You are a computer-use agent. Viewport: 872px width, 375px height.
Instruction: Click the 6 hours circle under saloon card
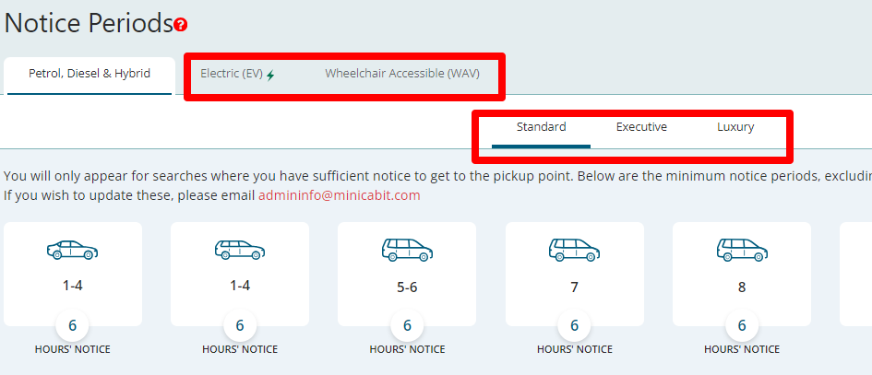(72, 325)
